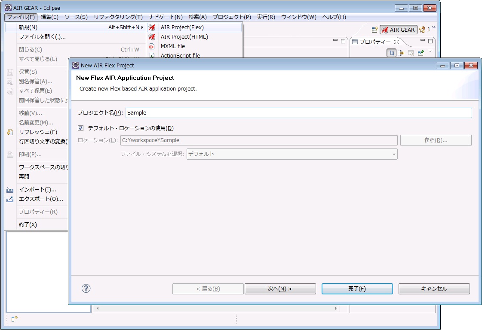Viewport: 482px width, 330px height.
Task: Click the 完了(F) finish button
Action: pyautogui.click(x=357, y=289)
